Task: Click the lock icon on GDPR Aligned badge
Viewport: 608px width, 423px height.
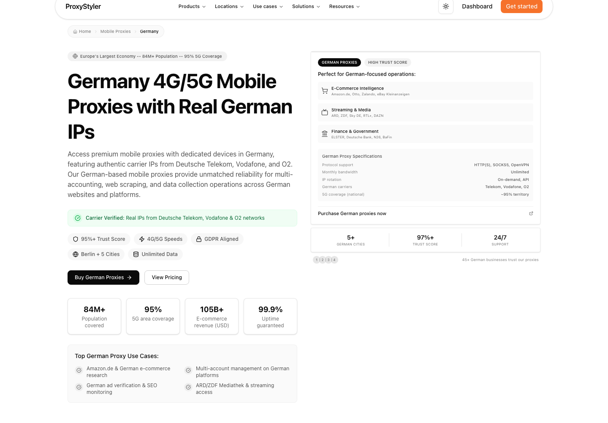Action: click(199, 239)
